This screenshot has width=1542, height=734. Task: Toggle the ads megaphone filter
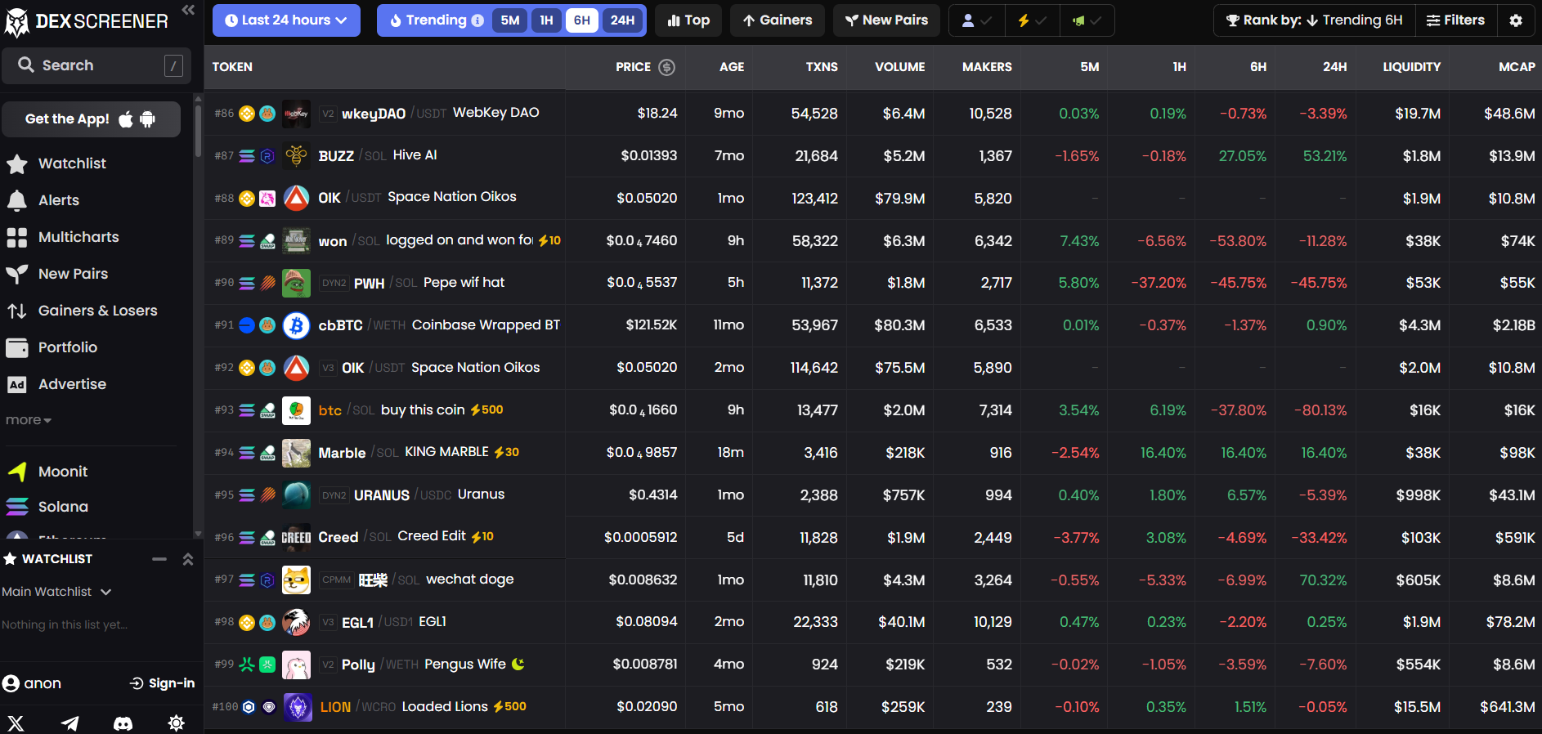coord(1087,20)
